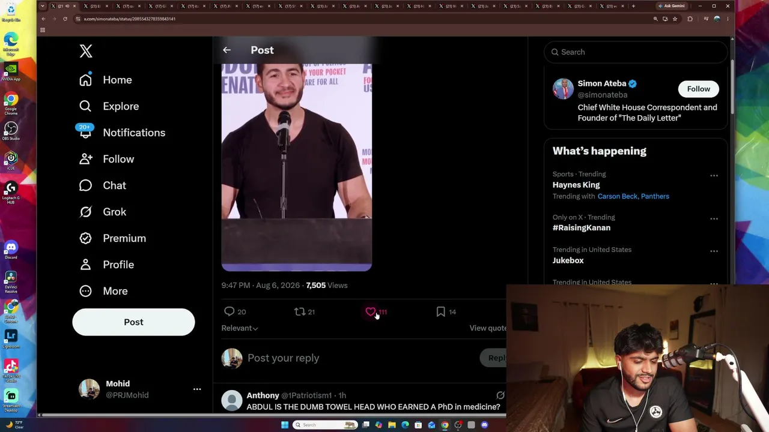Click the Home house icon
The height and width of the screenshot is (432, 769).
click(85, 80)
